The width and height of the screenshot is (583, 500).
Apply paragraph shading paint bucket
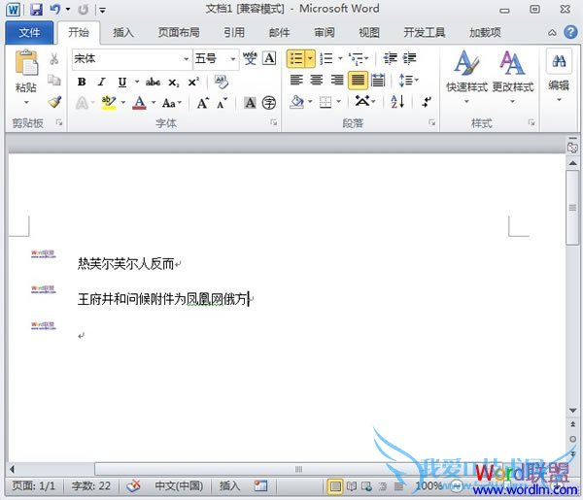point(296,101)
